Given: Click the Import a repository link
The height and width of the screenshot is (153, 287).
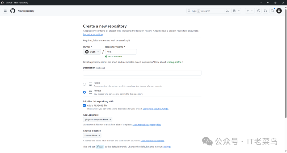Looking at the screenshot, I should pos(93,34).
